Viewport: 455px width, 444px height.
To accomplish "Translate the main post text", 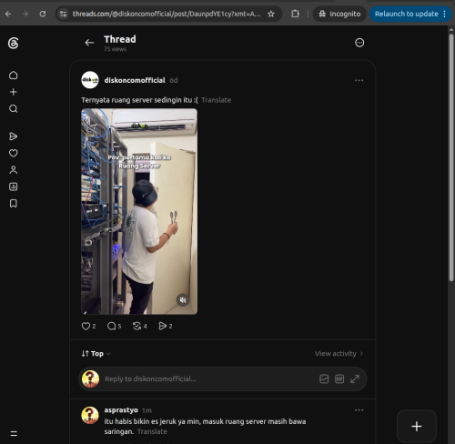I will (x=217, y=100).
